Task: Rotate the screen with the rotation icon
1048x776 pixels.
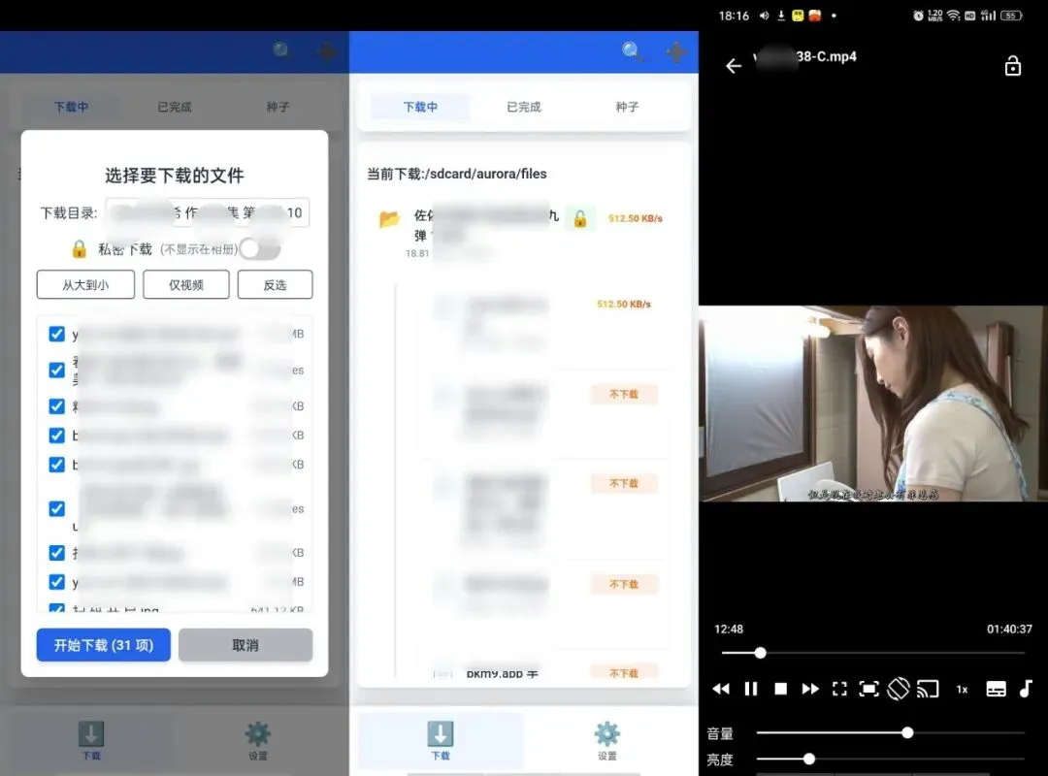Action: [x=899, y=689]
